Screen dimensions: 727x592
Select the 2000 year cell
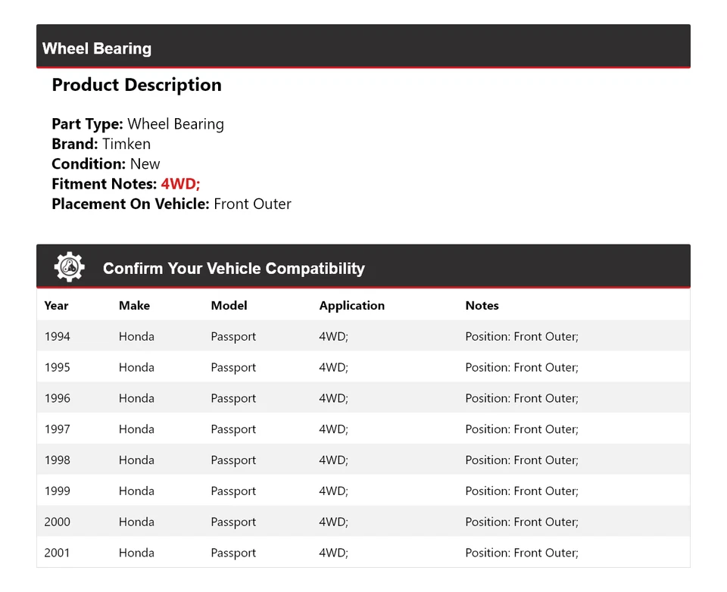pos(57,522)
